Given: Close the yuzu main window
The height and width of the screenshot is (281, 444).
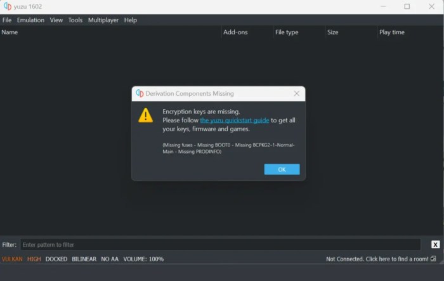Looking at the screenshot, I should point(431,6).
